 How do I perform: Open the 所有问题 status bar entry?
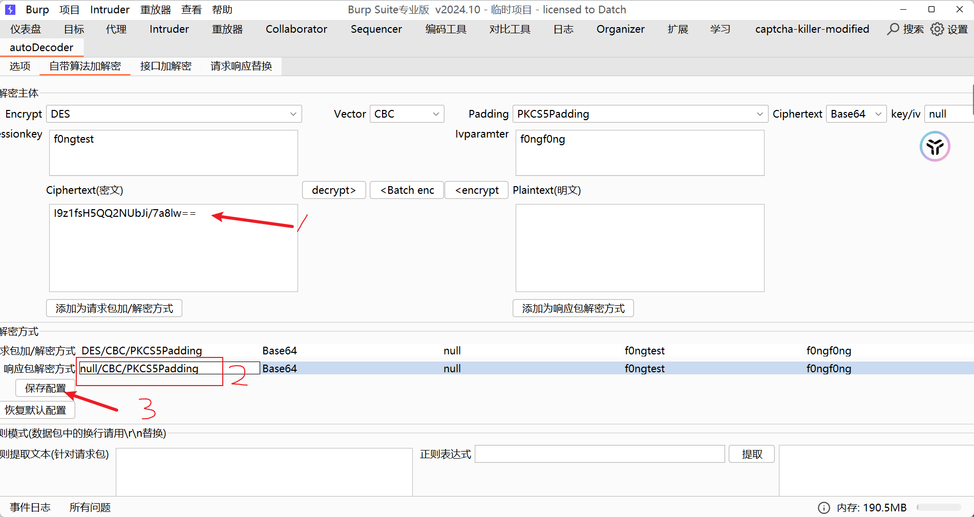pos(90,507)
